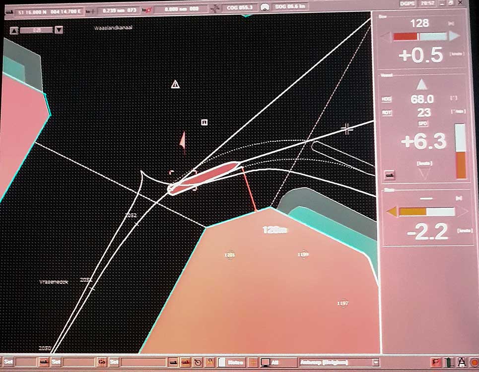Click the speedometer icon next to SOG
Image resolution: width=479 pixels, height=372 pixels.
pos(265,7)
